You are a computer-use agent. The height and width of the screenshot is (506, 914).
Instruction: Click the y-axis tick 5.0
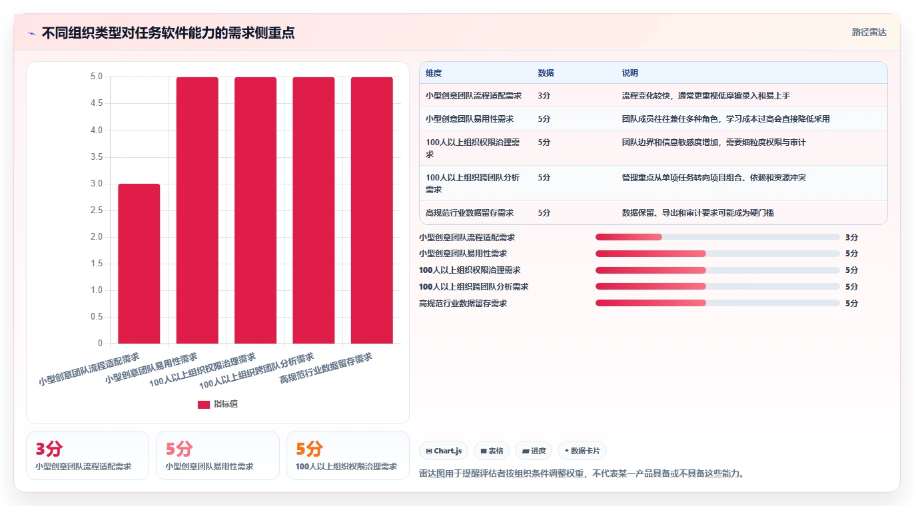point(97,77)
